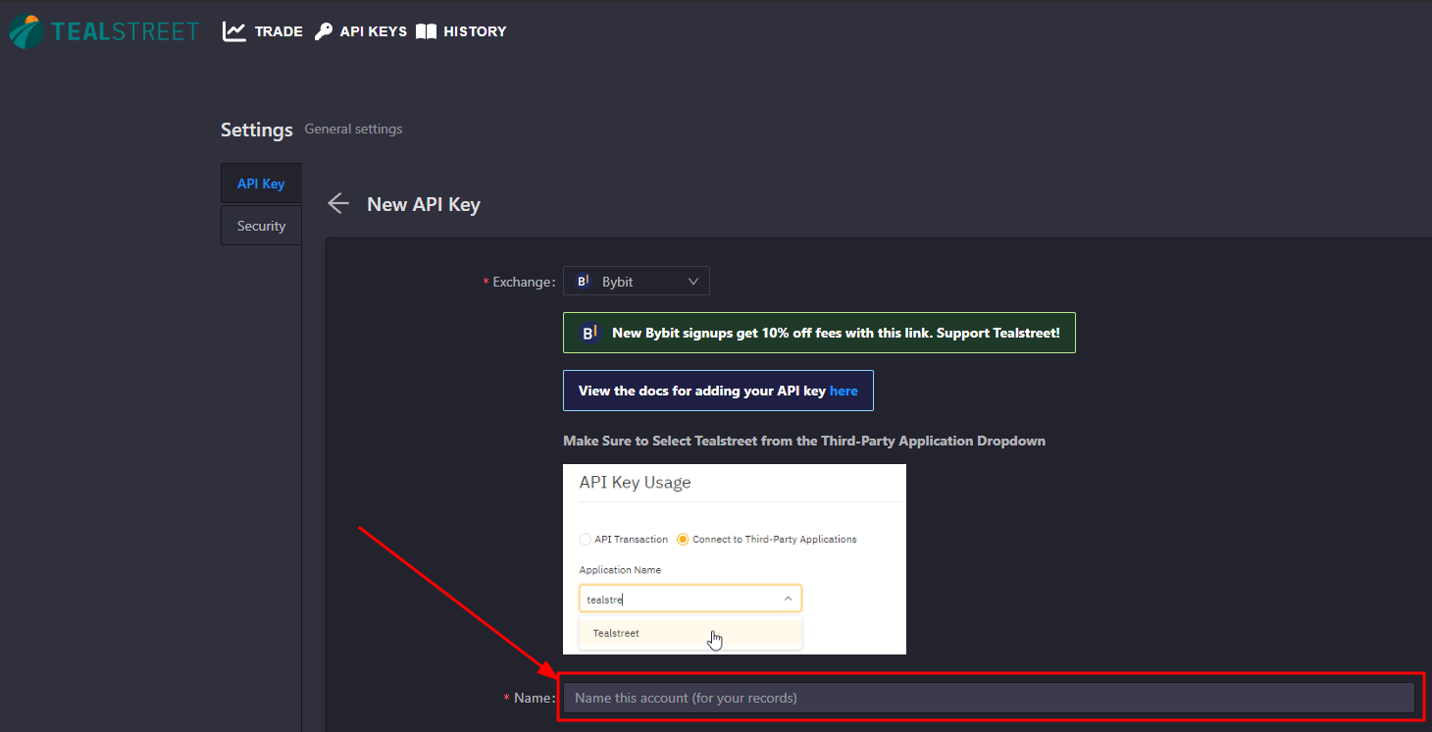Go back with the left arrow icon

click(x=338, y=203)
